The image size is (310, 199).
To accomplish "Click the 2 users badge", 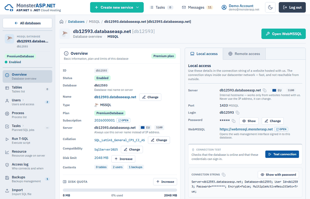I will pyautogui.click(x=118, y=167).
